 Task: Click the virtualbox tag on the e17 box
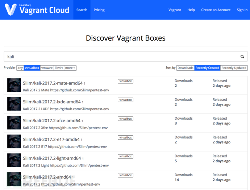coord(125,137)
